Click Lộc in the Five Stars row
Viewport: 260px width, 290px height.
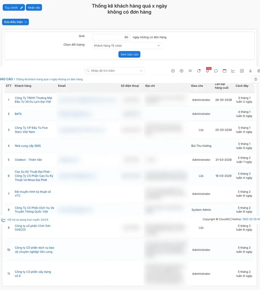[x=201, y=130]
